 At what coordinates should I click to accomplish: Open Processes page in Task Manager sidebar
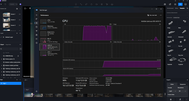pos(36,19)
